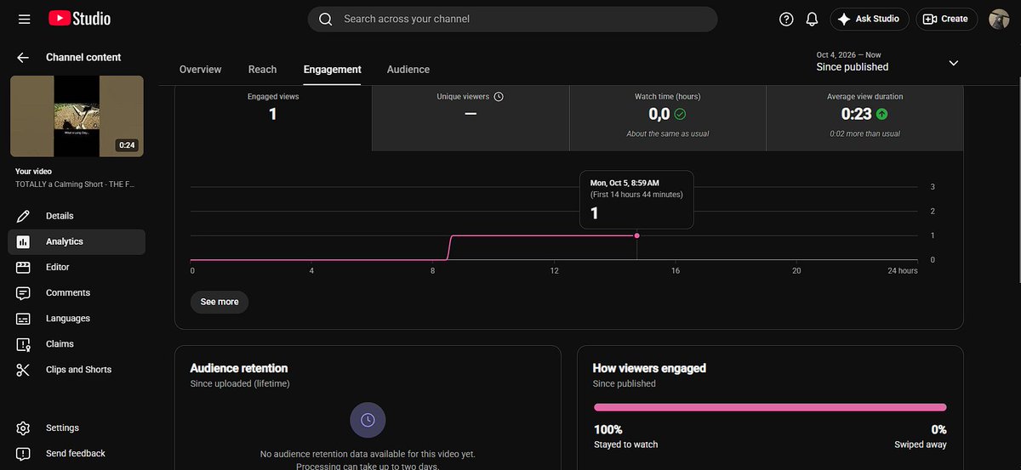
Task: Go back with the Channel content arrow
Action: point(23,58)
